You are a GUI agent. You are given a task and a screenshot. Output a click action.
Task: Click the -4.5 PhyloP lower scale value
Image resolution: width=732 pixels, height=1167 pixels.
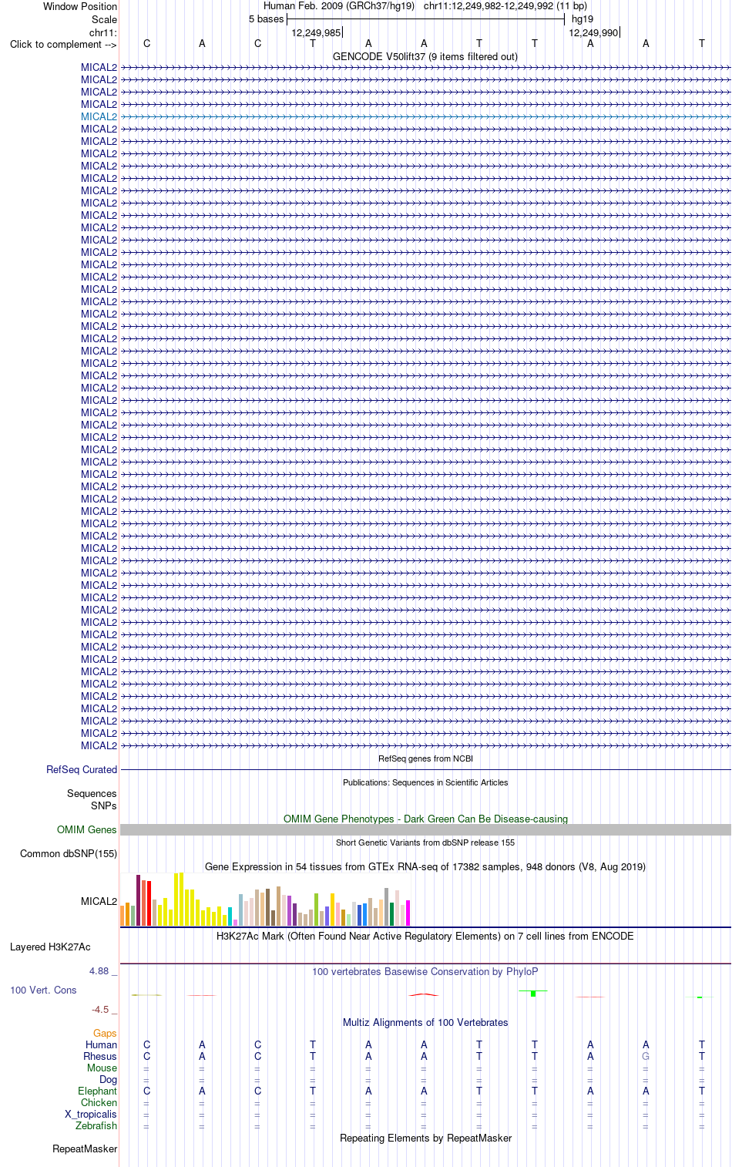coord(100,1009)
